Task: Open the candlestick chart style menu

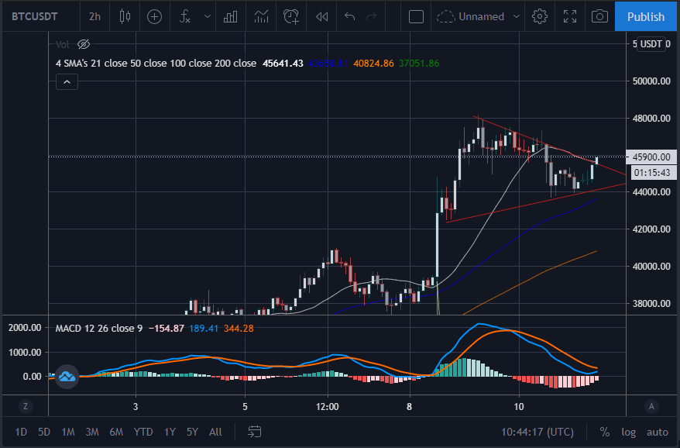Action: click(125, 16)
